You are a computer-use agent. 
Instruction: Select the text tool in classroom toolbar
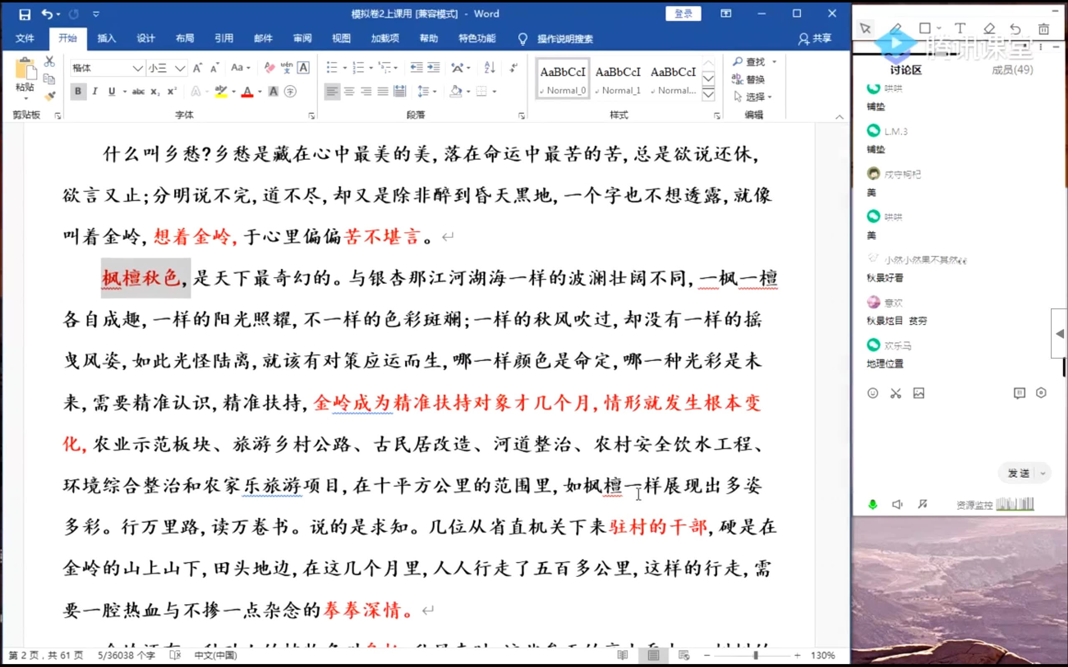click(960, 29)
